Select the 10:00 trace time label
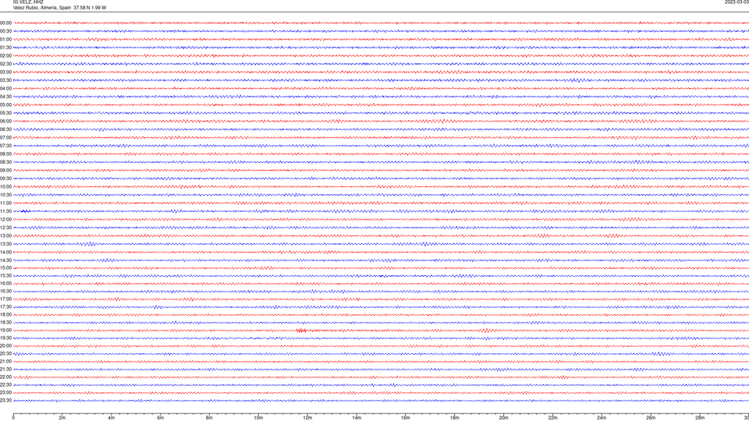 pyautogui.click(x=5, y=186)
